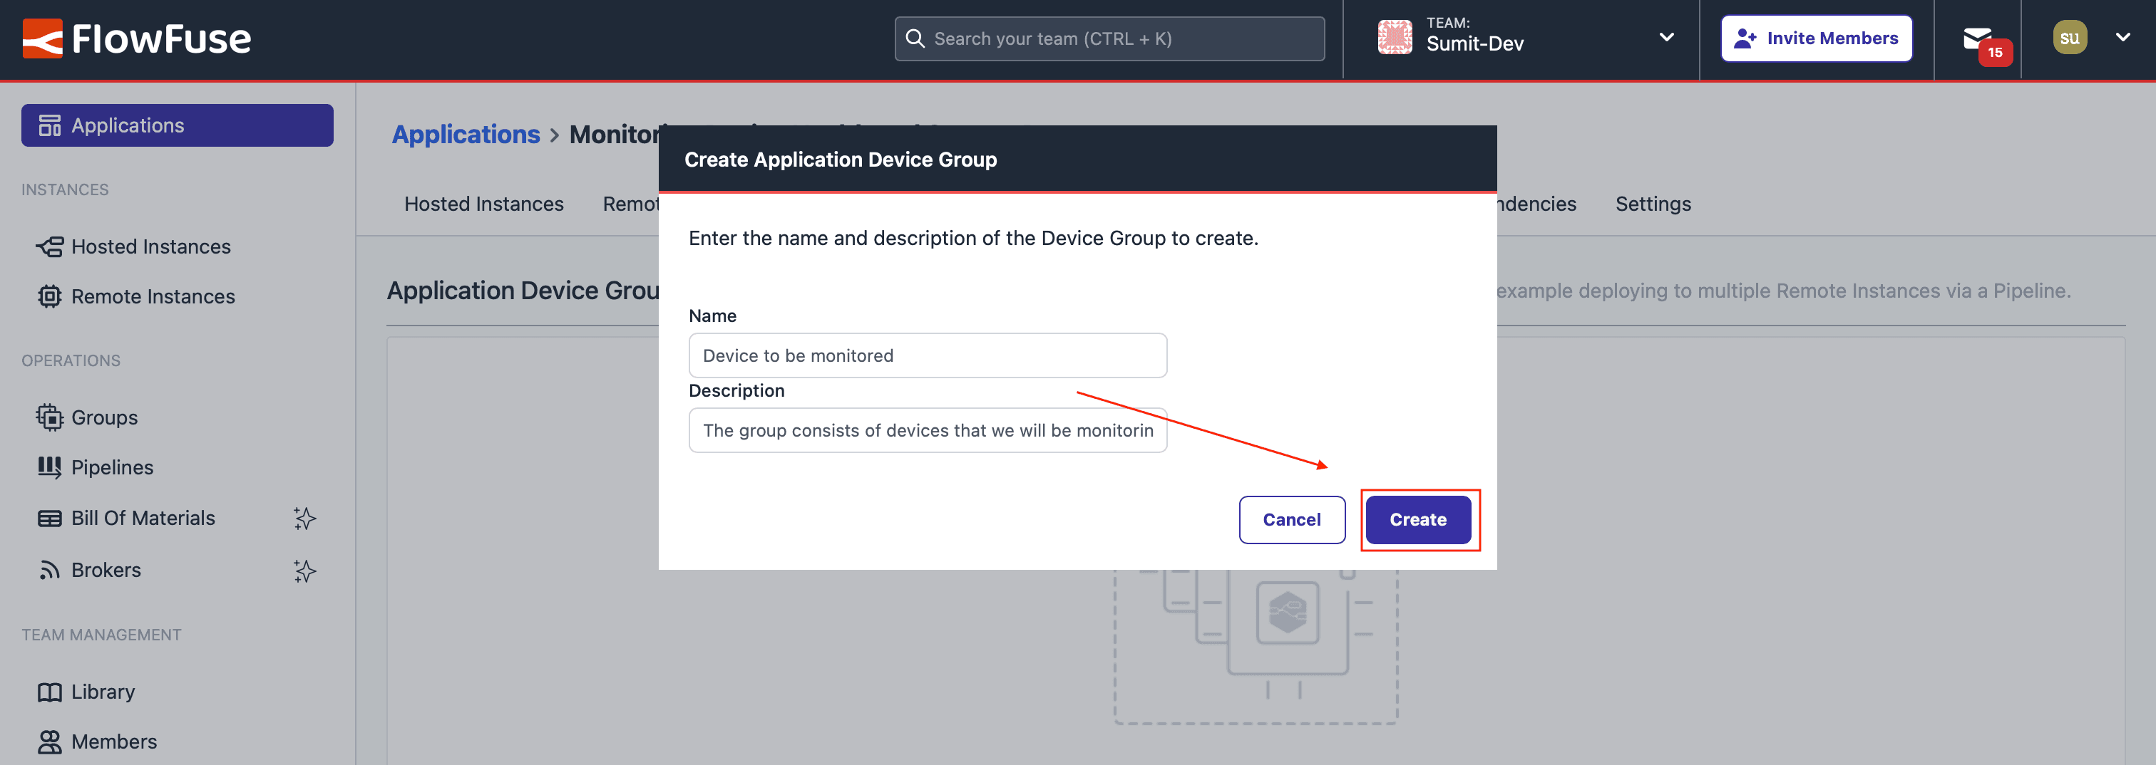Viewport: 2156px width, 765px height.
Task: Click the Sumit-Dev team avatar
Action: (x=1395, y=37)
